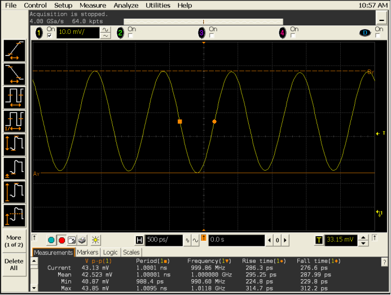Switch to the Markers tab
Screen dimensions: 391x295
point(87,253)
